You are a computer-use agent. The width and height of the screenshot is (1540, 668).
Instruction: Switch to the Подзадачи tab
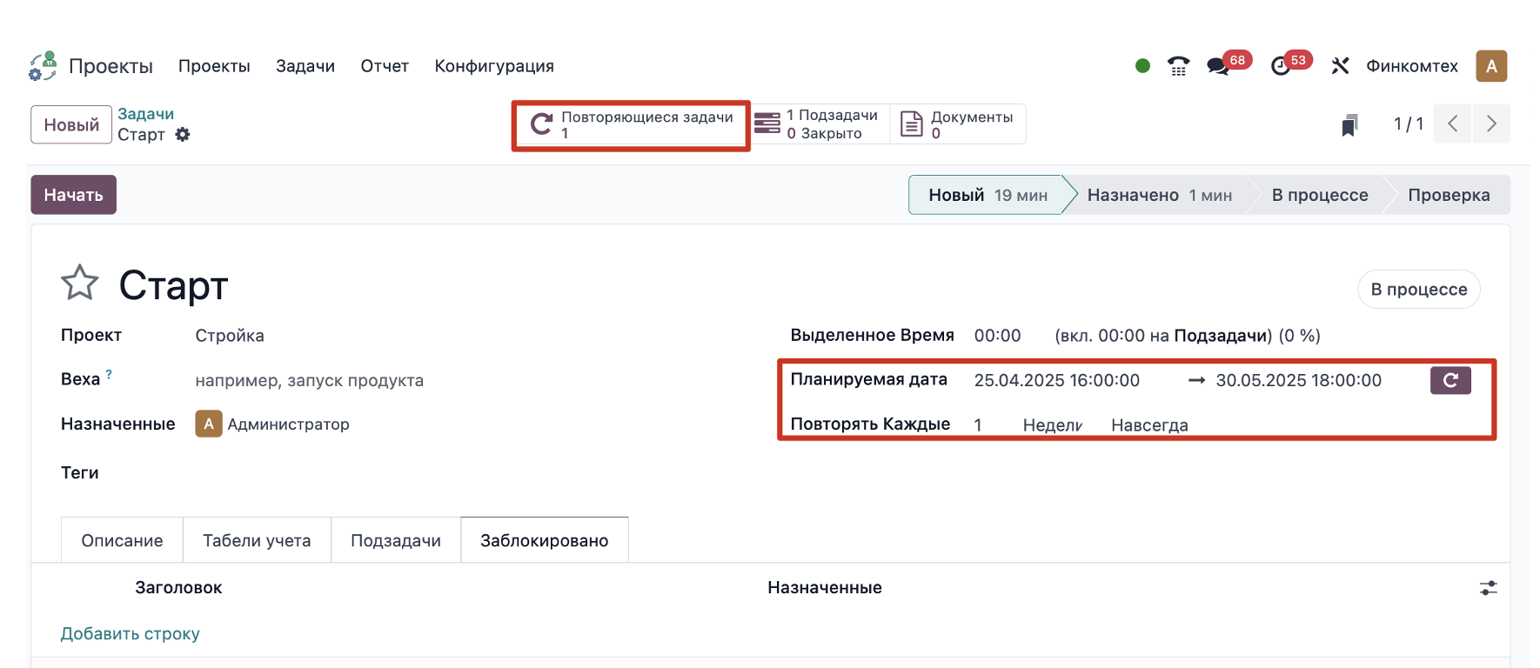[x=396, y=540]
